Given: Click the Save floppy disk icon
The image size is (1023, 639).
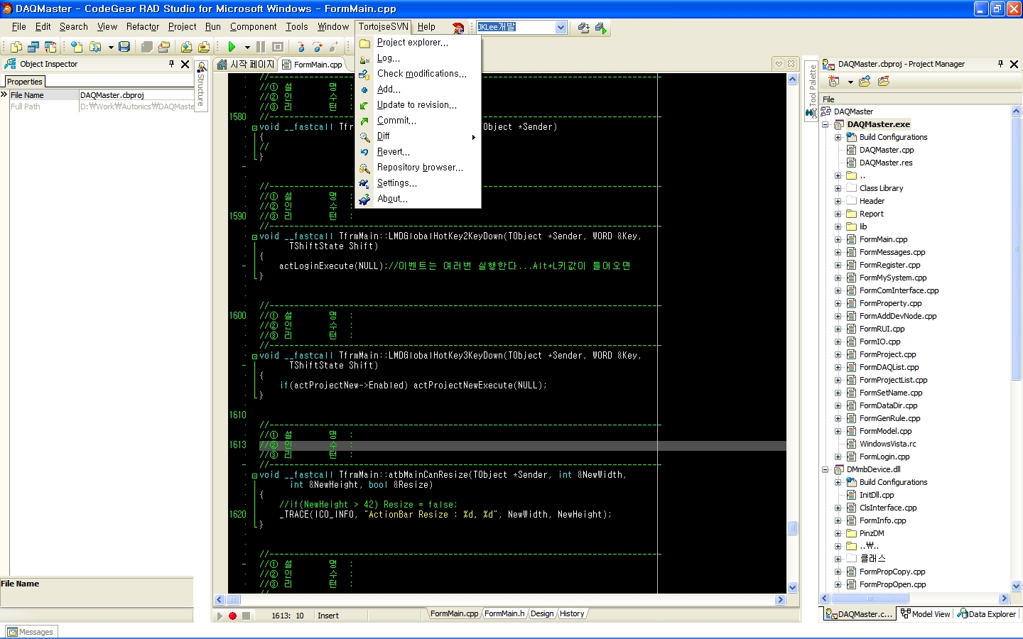Looking at the screenshot, I should 124,47.
